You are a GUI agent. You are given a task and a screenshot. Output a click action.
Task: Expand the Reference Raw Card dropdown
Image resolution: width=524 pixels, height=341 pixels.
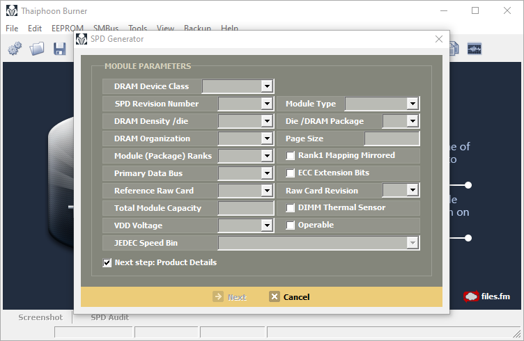point(267,191)
